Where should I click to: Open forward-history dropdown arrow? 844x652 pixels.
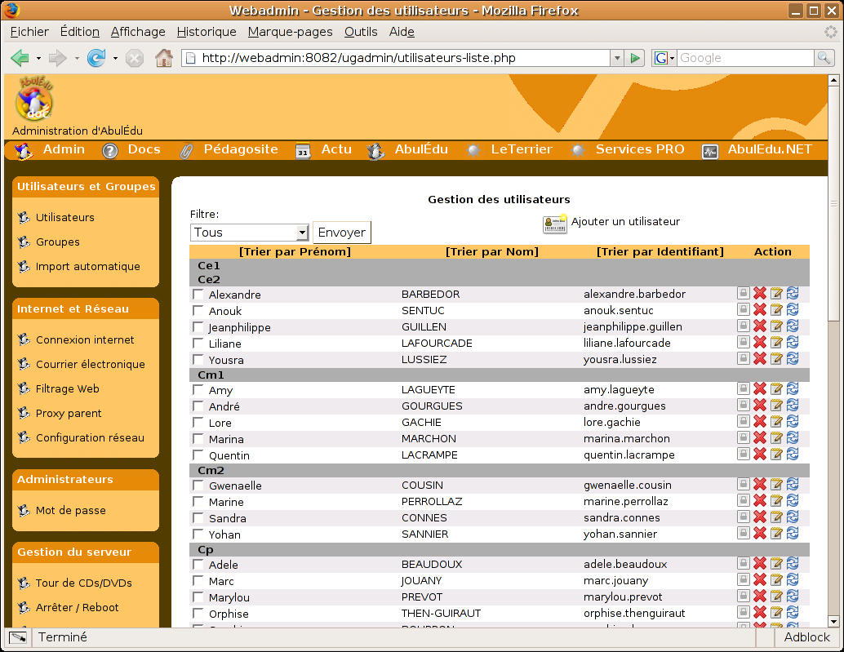coord(77,58)
